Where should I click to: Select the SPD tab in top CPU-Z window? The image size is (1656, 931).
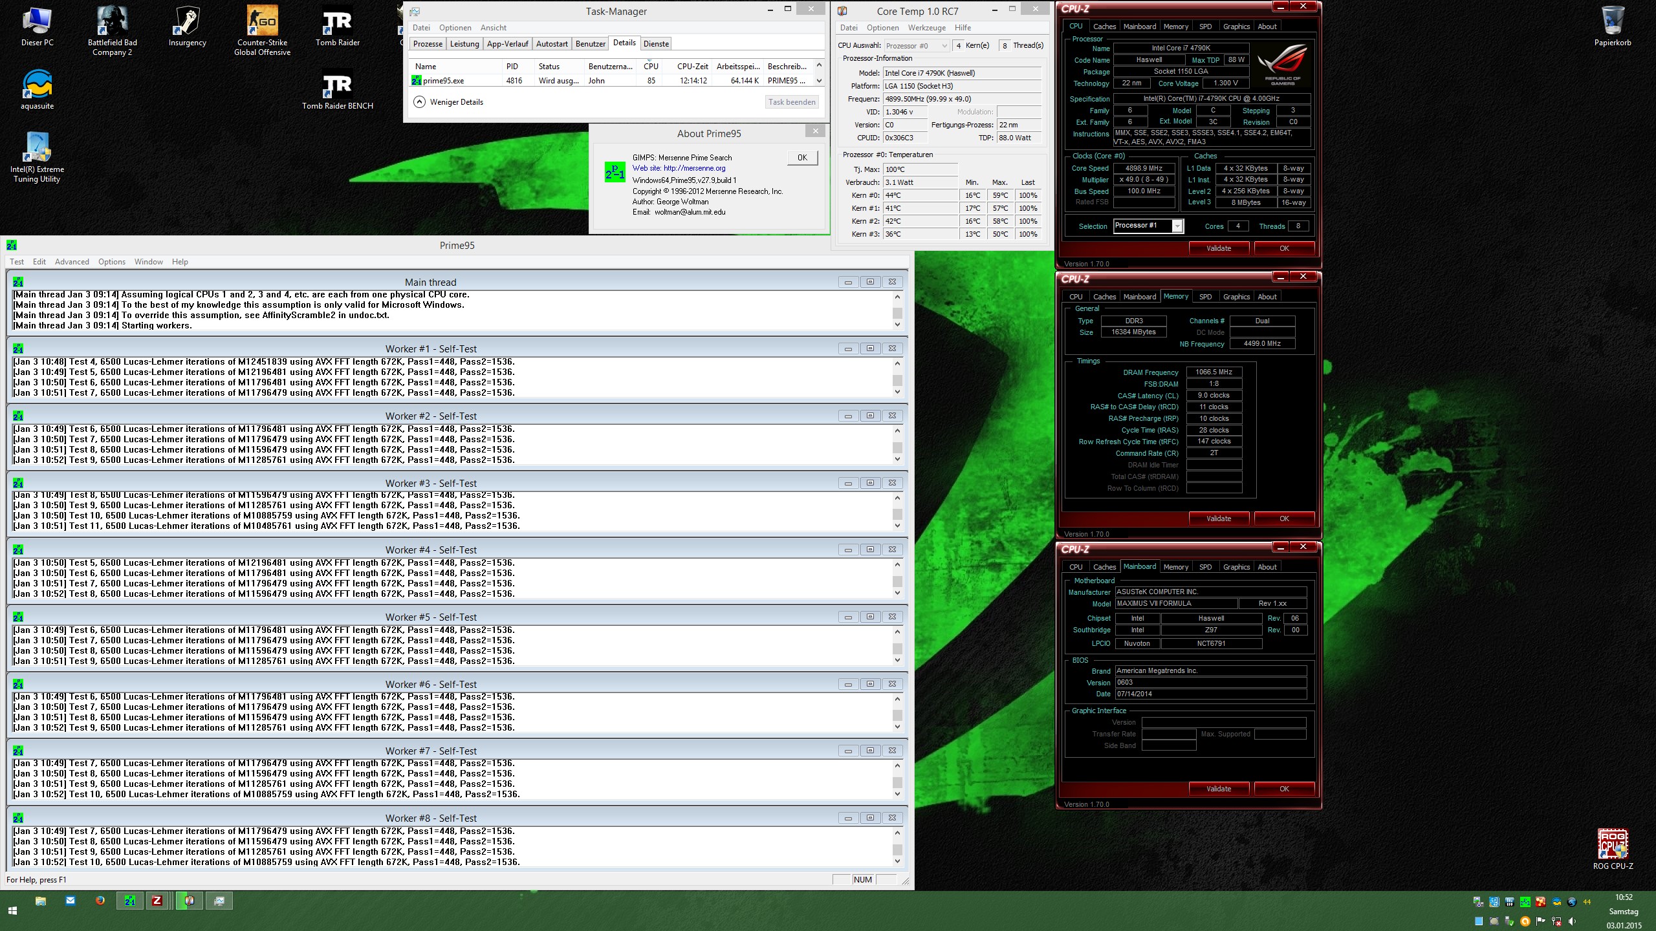tap(1205, 27)
